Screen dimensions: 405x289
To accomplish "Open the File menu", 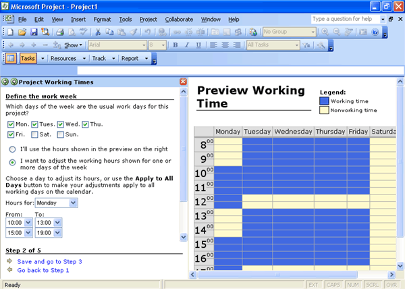I will click(x=22, y=20).
